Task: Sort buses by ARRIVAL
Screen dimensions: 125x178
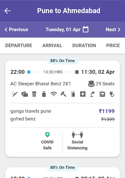Action: 52,46
